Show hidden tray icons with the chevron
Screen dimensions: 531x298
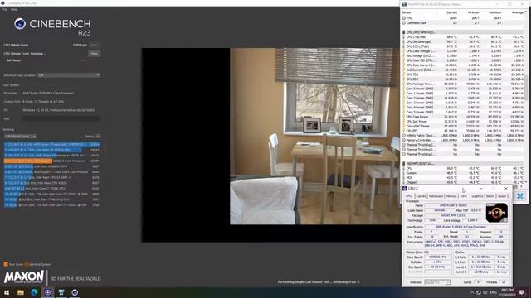coord(472,292)
